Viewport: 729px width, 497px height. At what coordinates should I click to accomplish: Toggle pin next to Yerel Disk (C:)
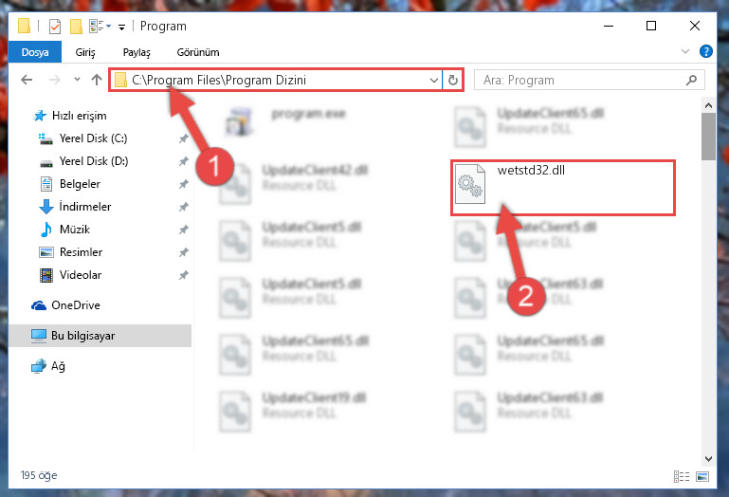pyautogui.click(x=184, y=138)
